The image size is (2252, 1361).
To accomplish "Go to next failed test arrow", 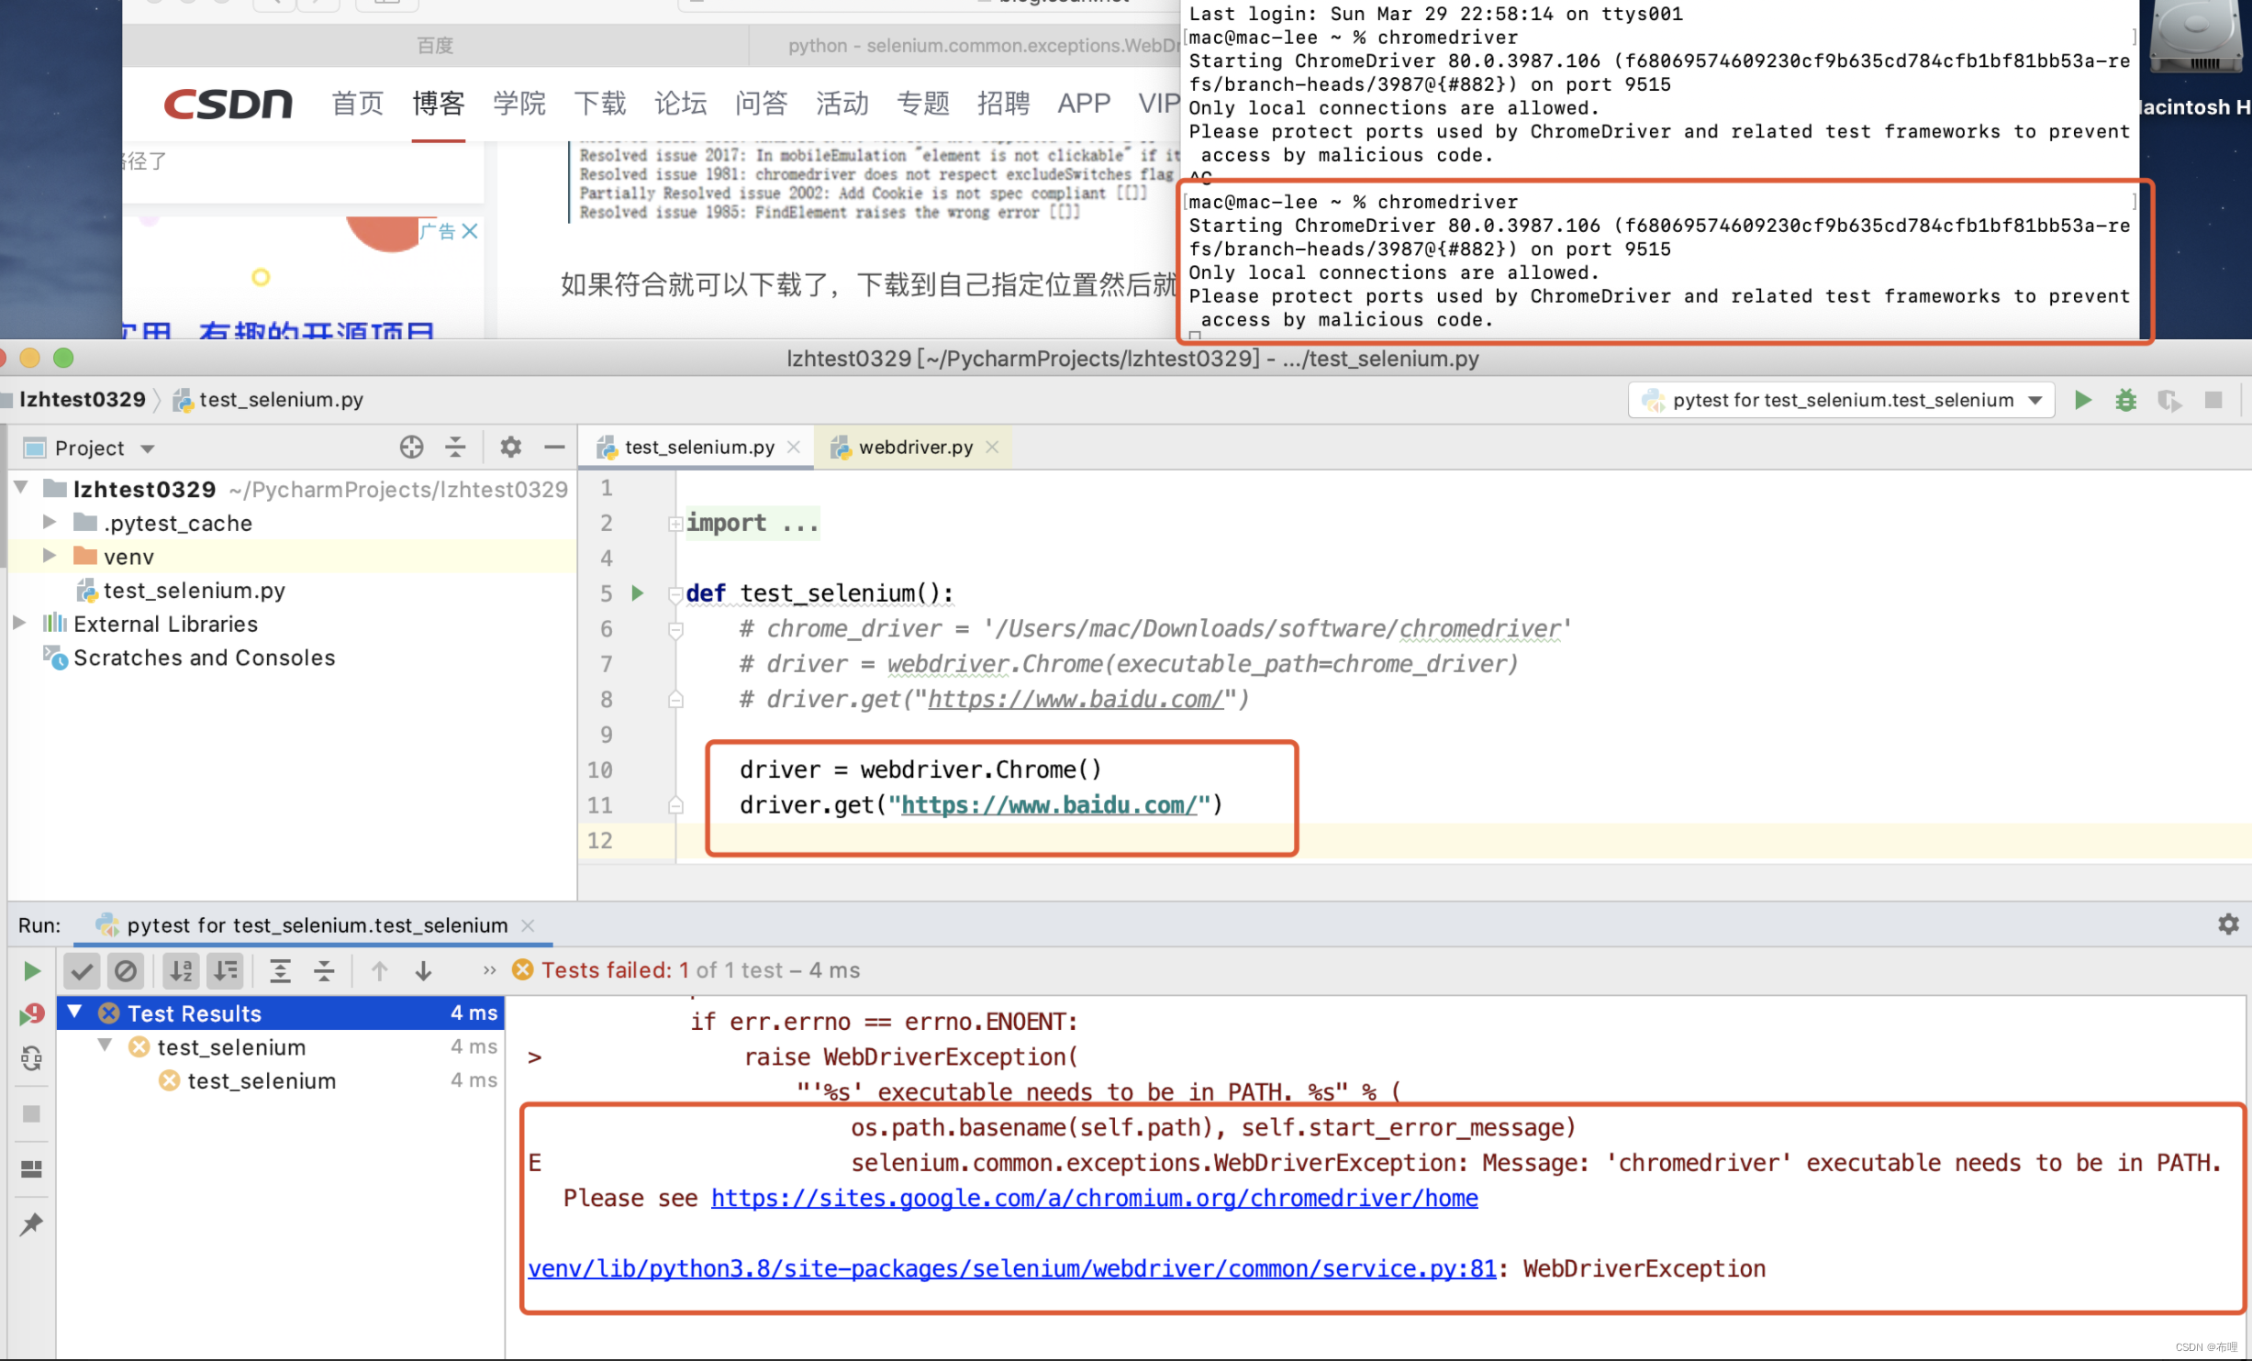I will 423,970.
